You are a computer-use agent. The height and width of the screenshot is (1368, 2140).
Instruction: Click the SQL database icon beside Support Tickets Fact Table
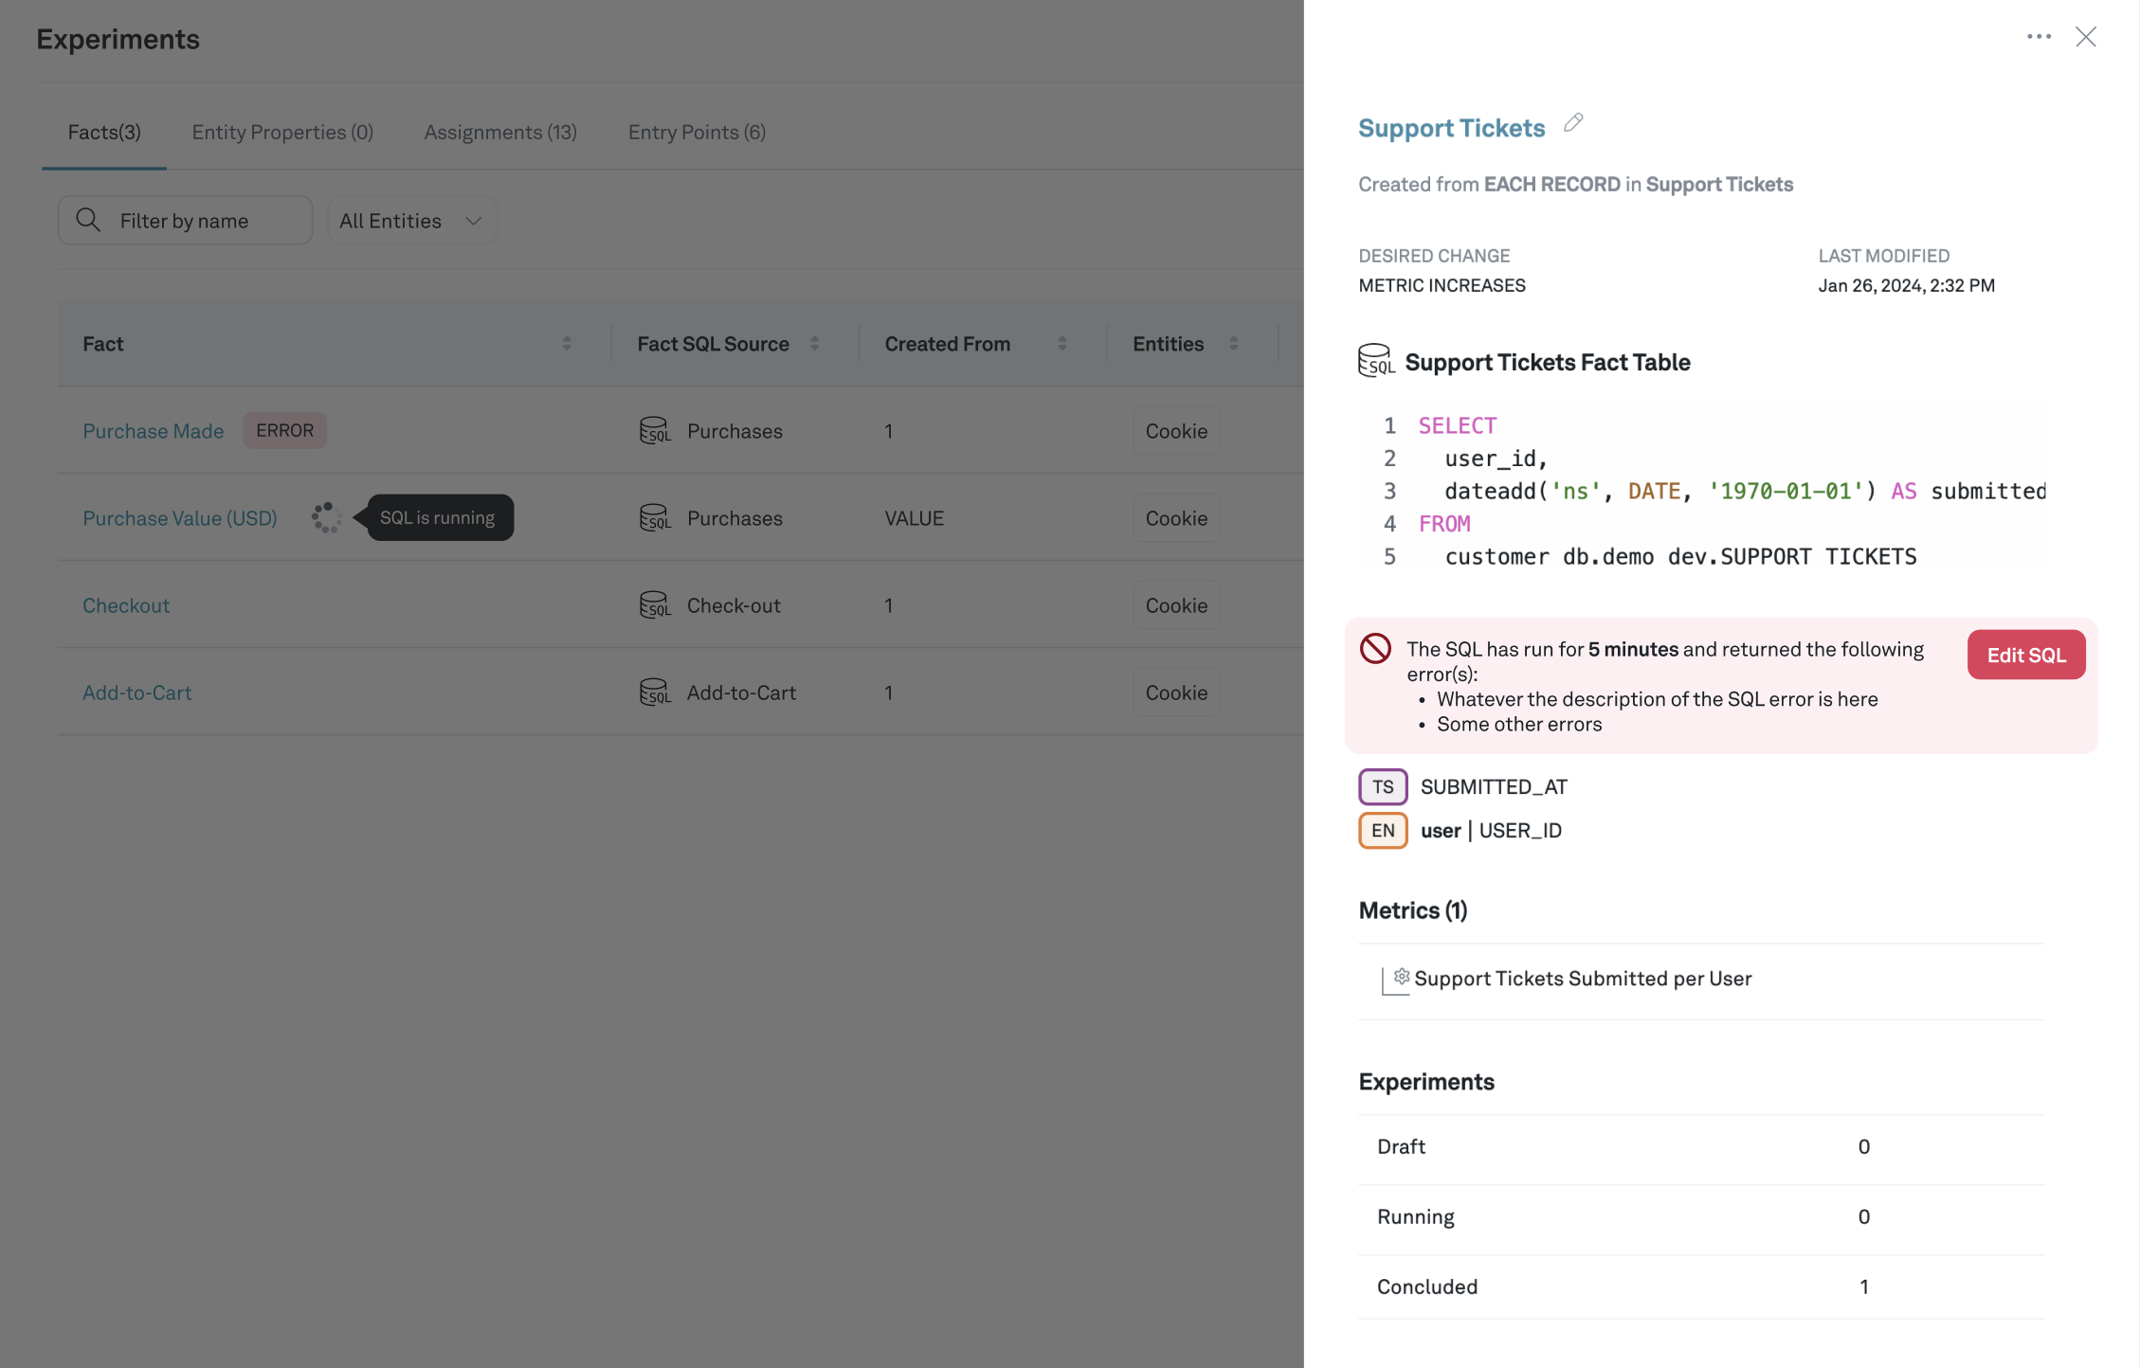pos(1375,361)
